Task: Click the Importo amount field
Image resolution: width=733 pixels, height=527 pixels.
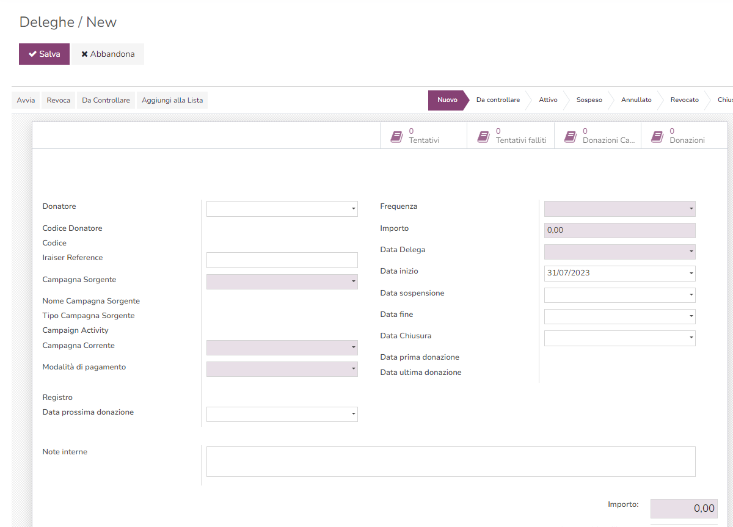Action: 619,230
